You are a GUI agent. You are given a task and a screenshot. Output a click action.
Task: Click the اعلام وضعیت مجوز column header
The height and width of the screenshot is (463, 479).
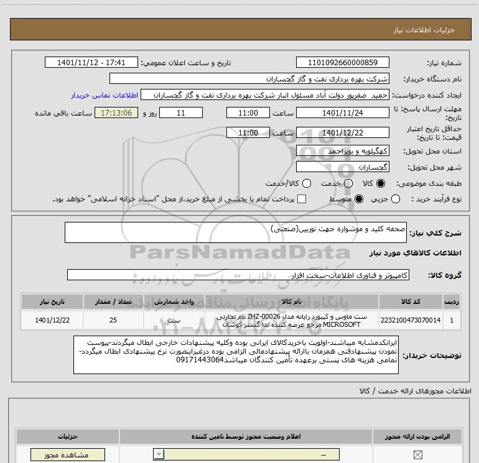(246, 437)
